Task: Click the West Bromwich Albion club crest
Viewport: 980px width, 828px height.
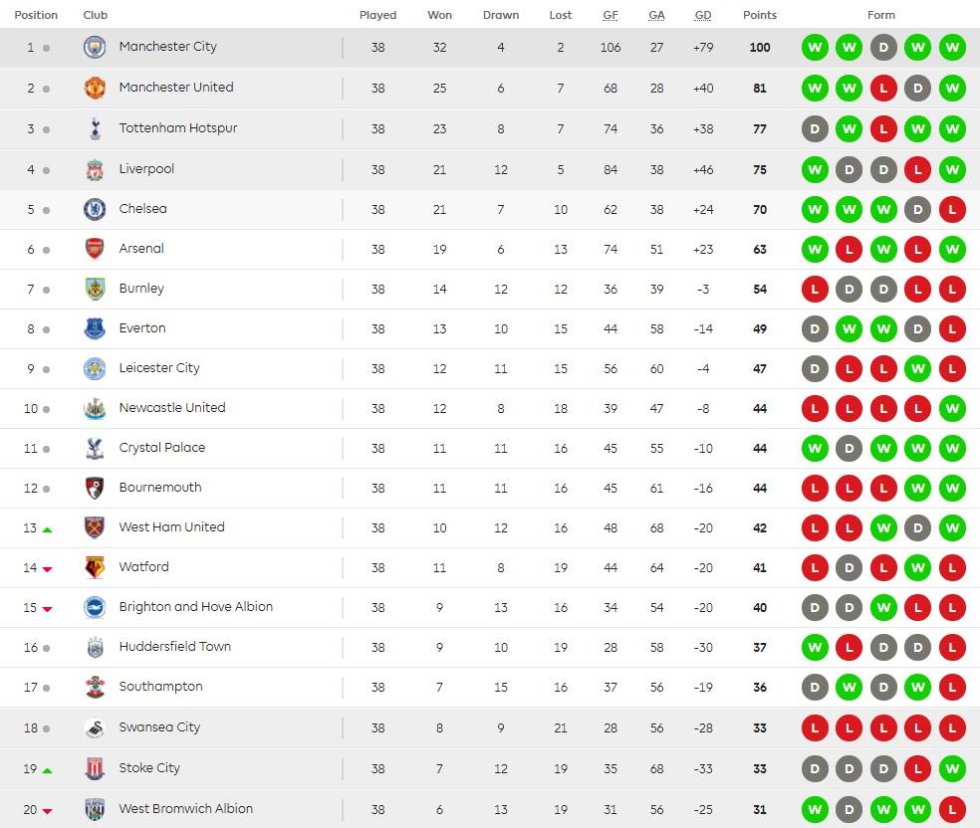Action: tap(95, 808)
